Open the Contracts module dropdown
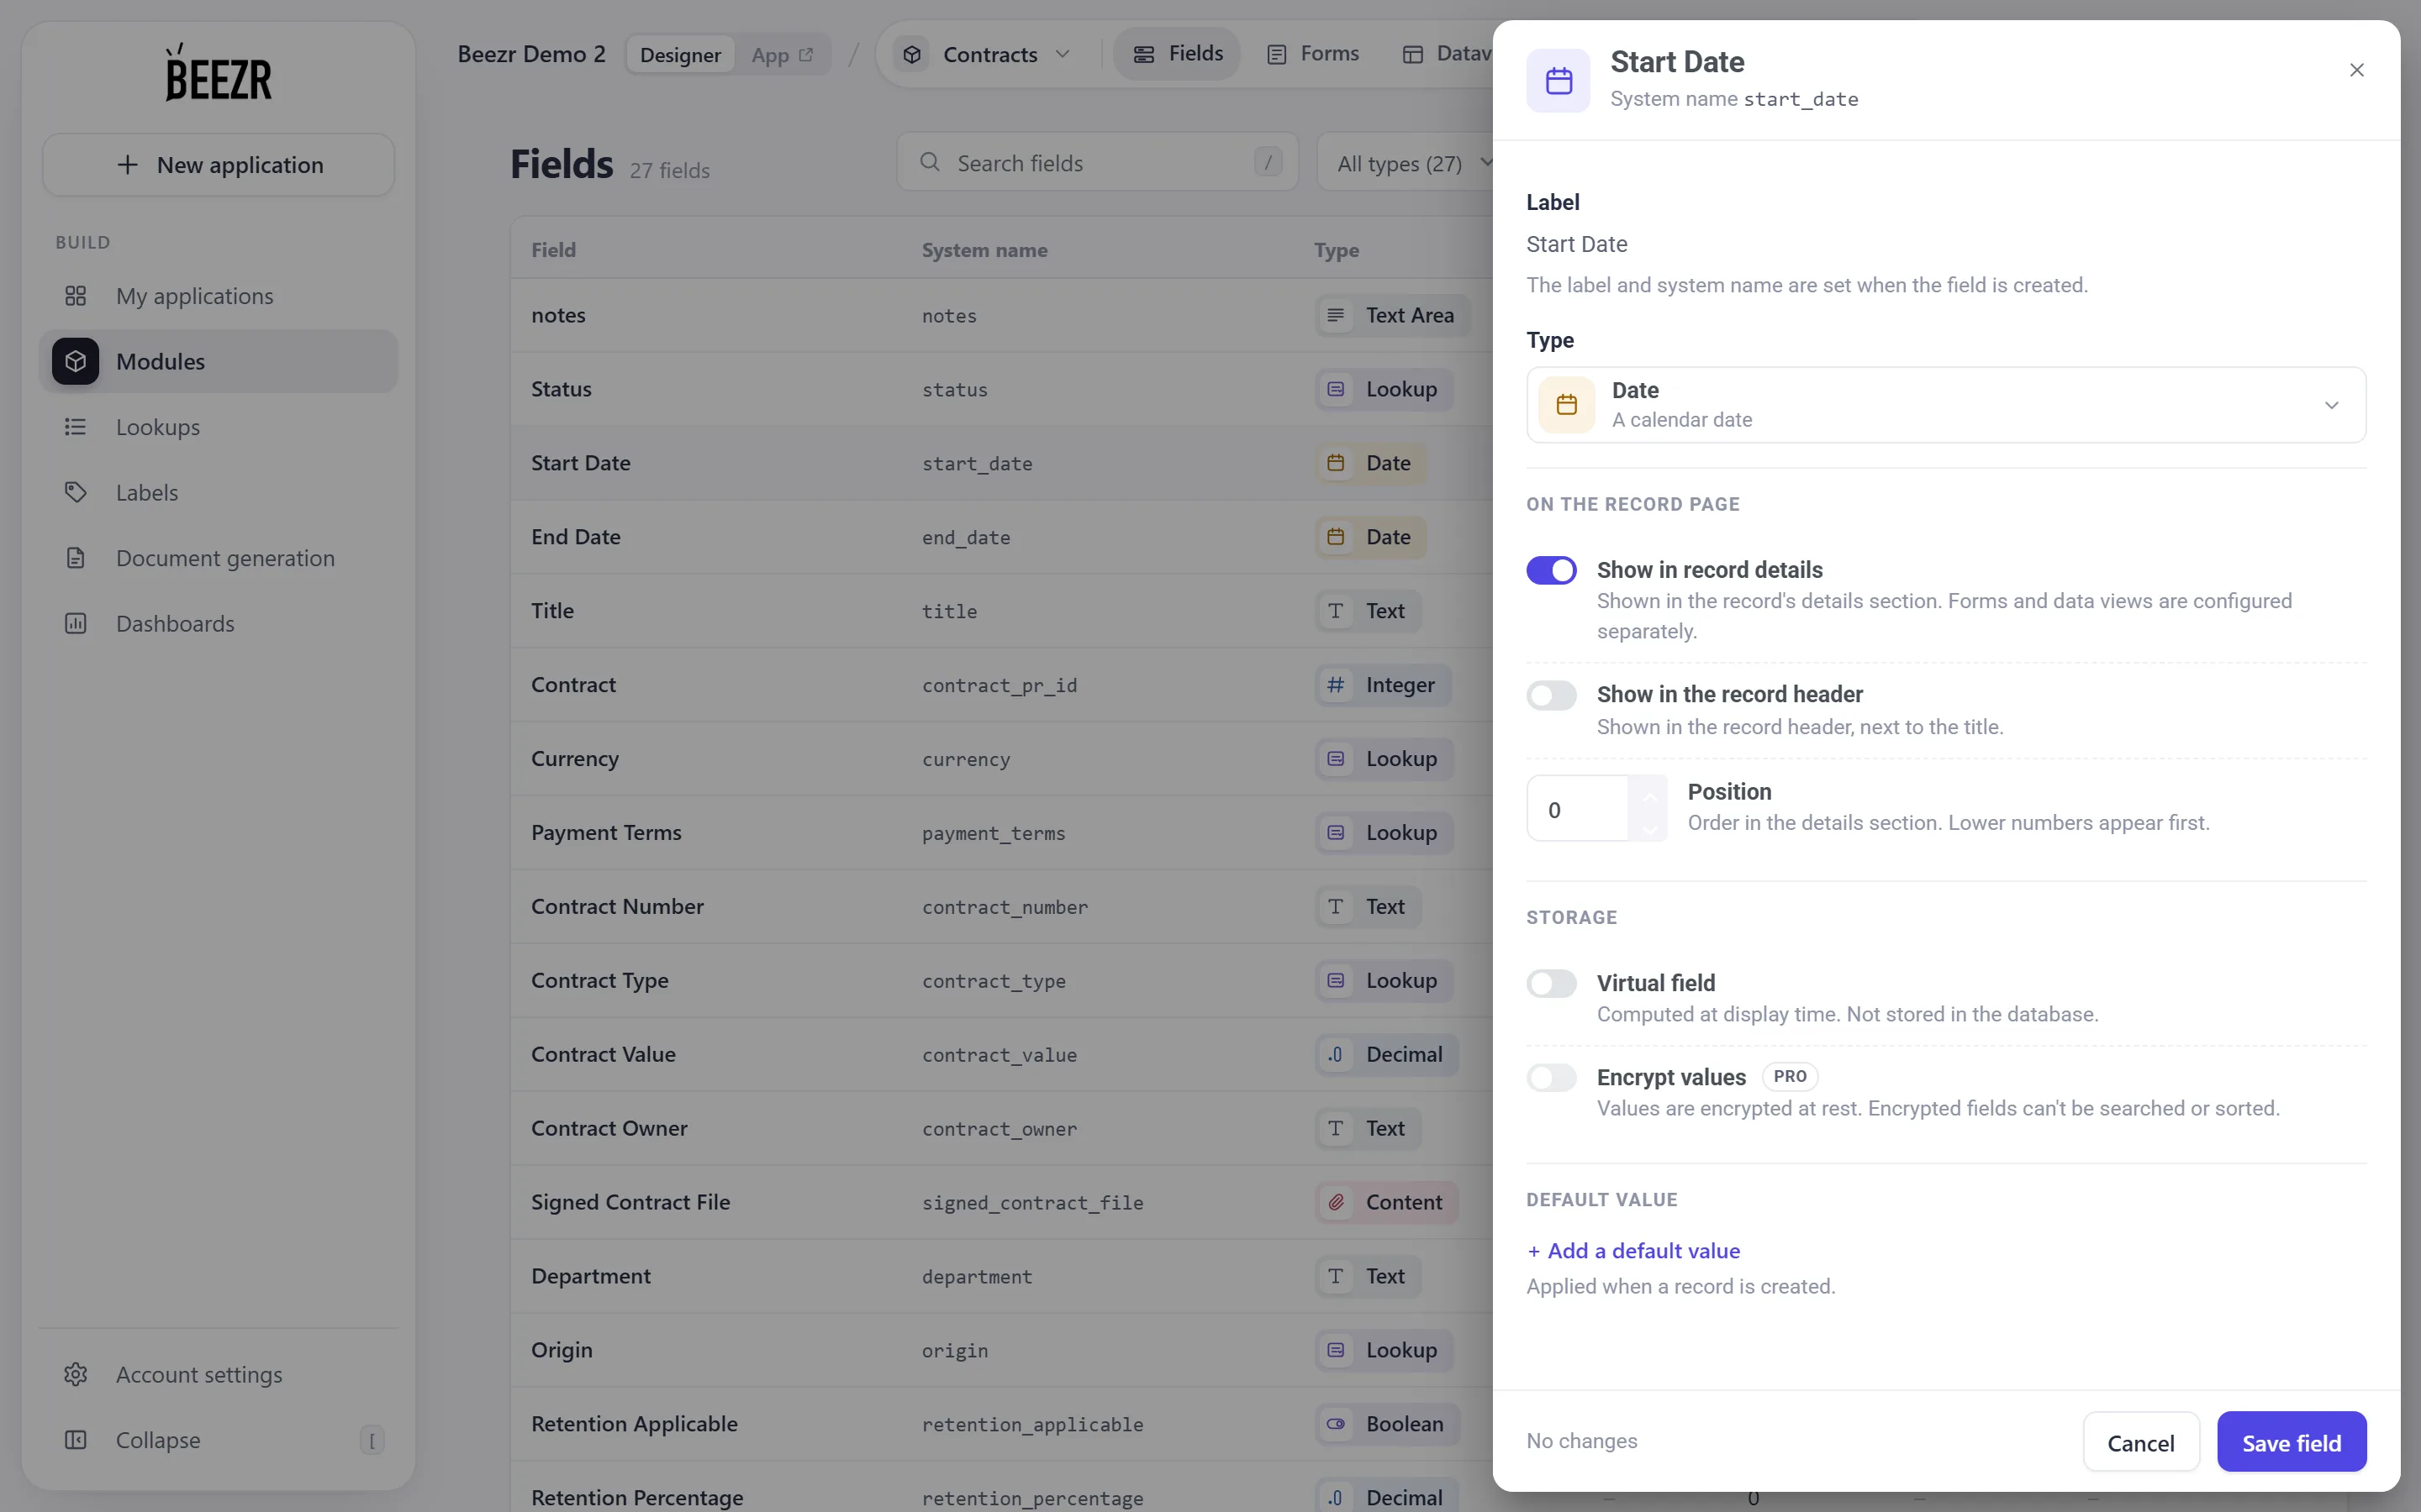The width and height of the screenshot is (2421, 1512). pos(988,54)
